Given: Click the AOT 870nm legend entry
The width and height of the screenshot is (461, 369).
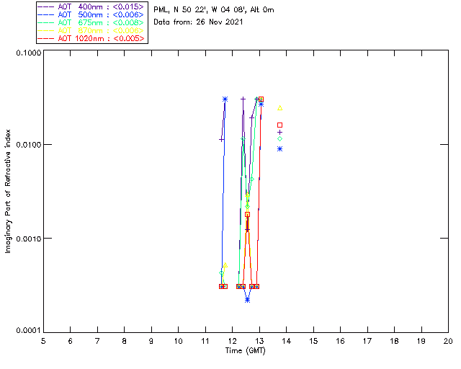Looking at the screenshot, I should click(x=91, y=30).
